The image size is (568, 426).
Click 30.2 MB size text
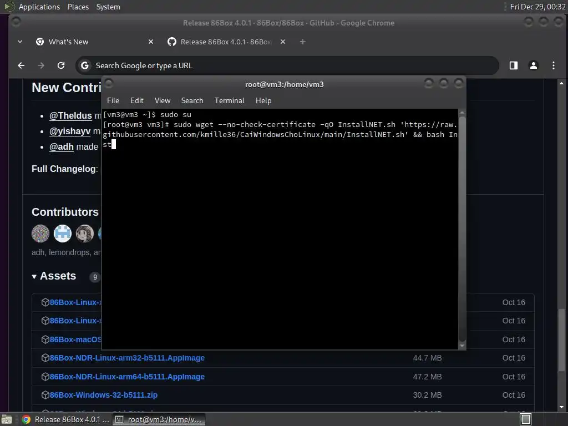(427, 395)
